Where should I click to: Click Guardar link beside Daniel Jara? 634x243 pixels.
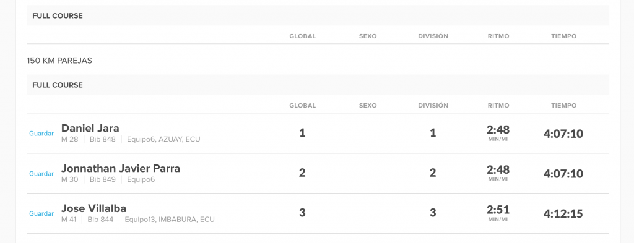point(41,134)
